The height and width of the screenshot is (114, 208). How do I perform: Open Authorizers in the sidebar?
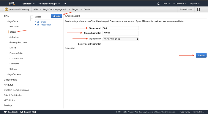(14, 37)
